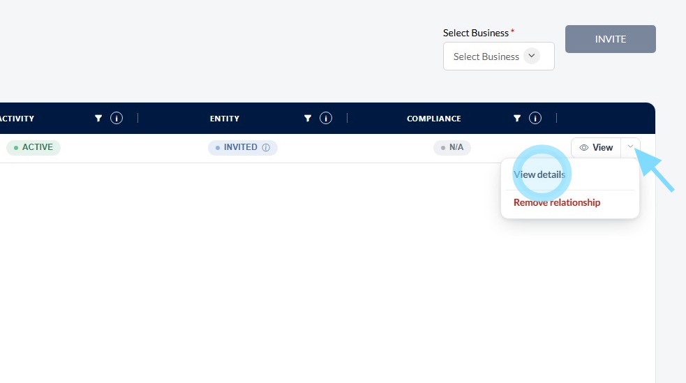Click the info icon in INVITED badge
The width and height of the screenshot is (686, 383).
coord(266,148)
